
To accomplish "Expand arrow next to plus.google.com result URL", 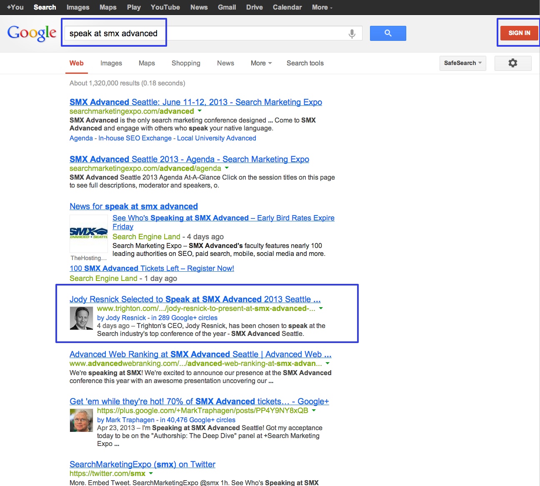I will point(314,410).
